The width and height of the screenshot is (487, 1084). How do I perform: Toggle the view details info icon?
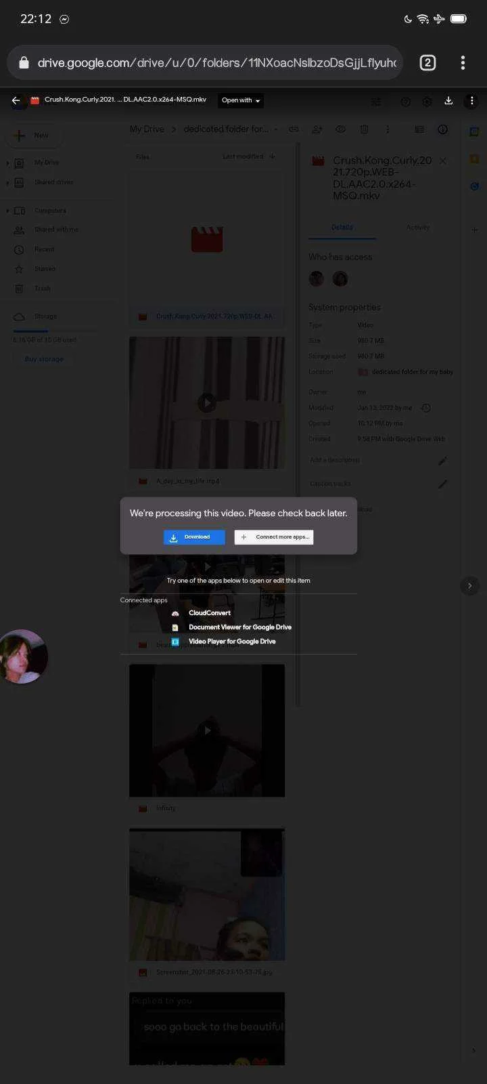coord(443,129)
